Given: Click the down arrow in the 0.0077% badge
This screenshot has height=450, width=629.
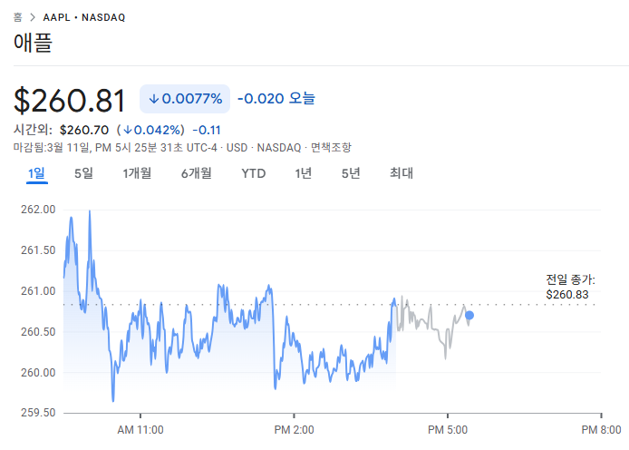Looking at the screenshot, I should pyautogui.click(x=154, y=99).
